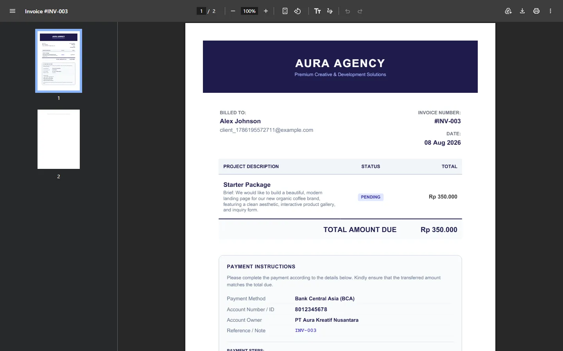Click the date 08 Aug 2026

coord(443,143)
